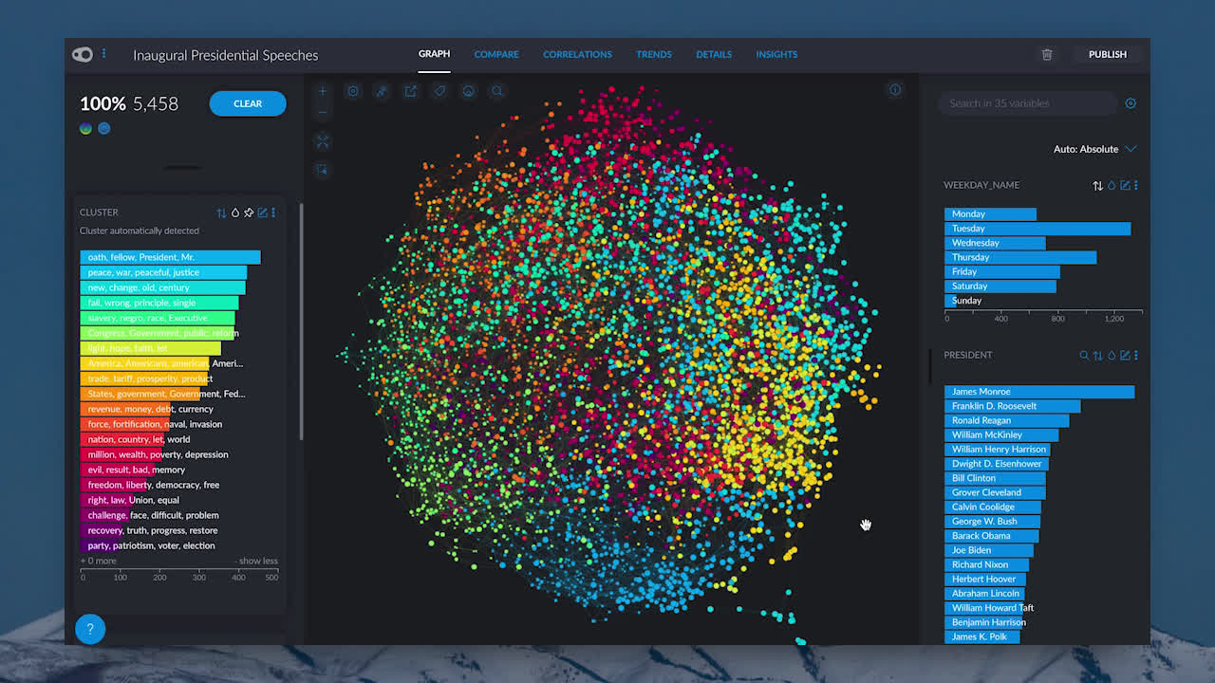Toggle the droplet coloring on WEEKDAY_NAME panel
The width and height of the screenshot is (1215, 683).
point(1112,185)
